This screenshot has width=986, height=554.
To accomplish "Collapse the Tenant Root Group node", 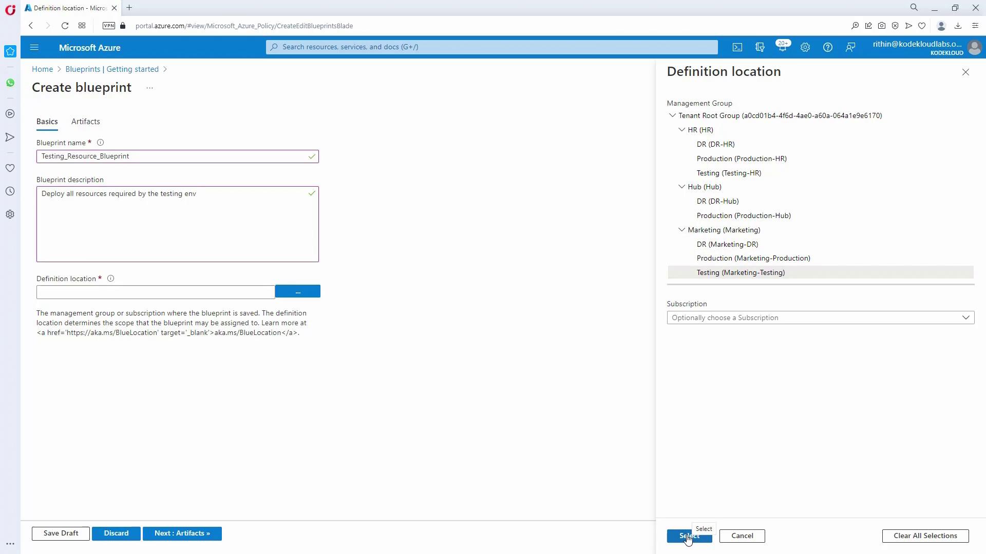I will (672, 115).
